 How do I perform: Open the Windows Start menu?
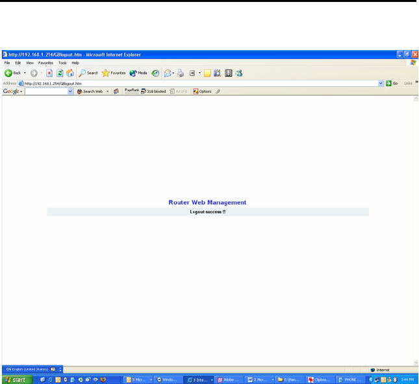click(17, 379)
